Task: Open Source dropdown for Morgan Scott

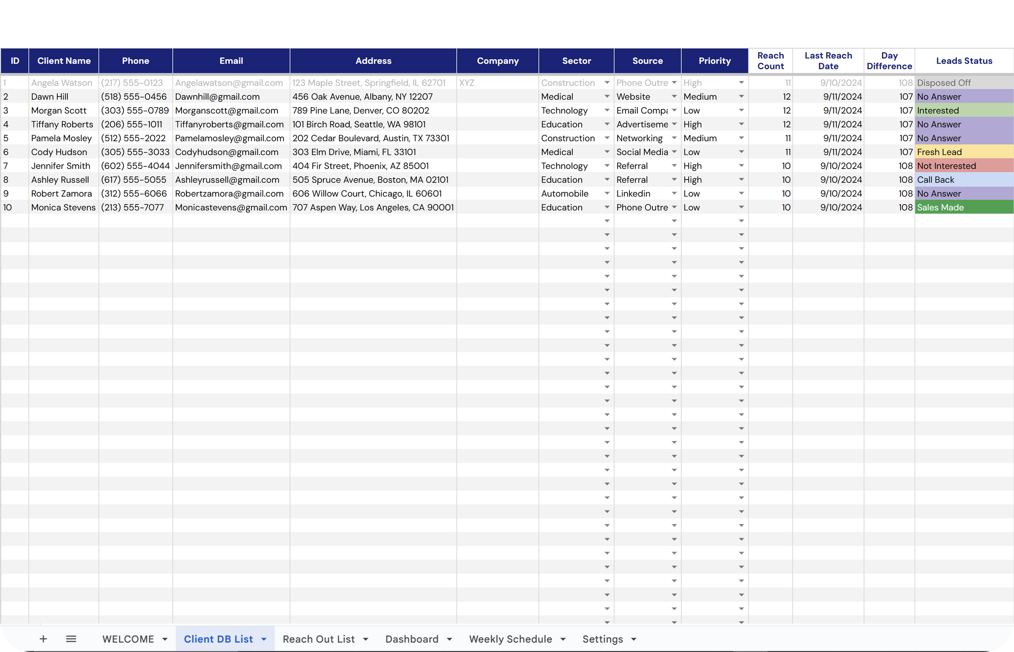Action: (x=674, y=111)
